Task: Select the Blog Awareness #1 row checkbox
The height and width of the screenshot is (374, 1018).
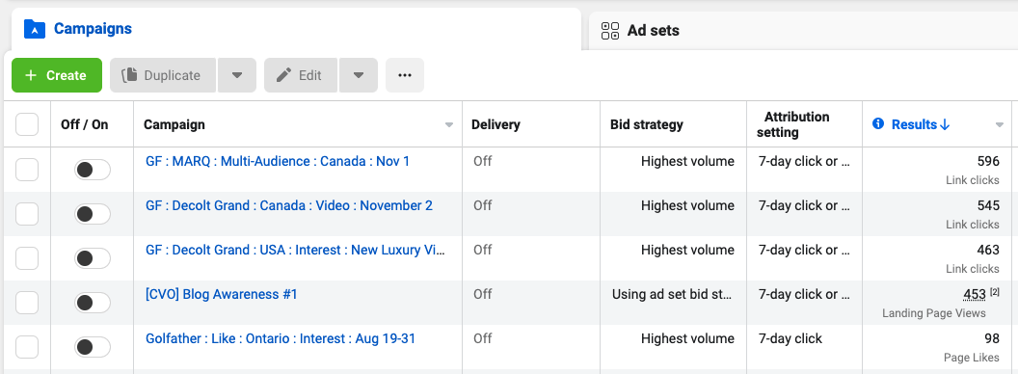Action: pos(27,304)
